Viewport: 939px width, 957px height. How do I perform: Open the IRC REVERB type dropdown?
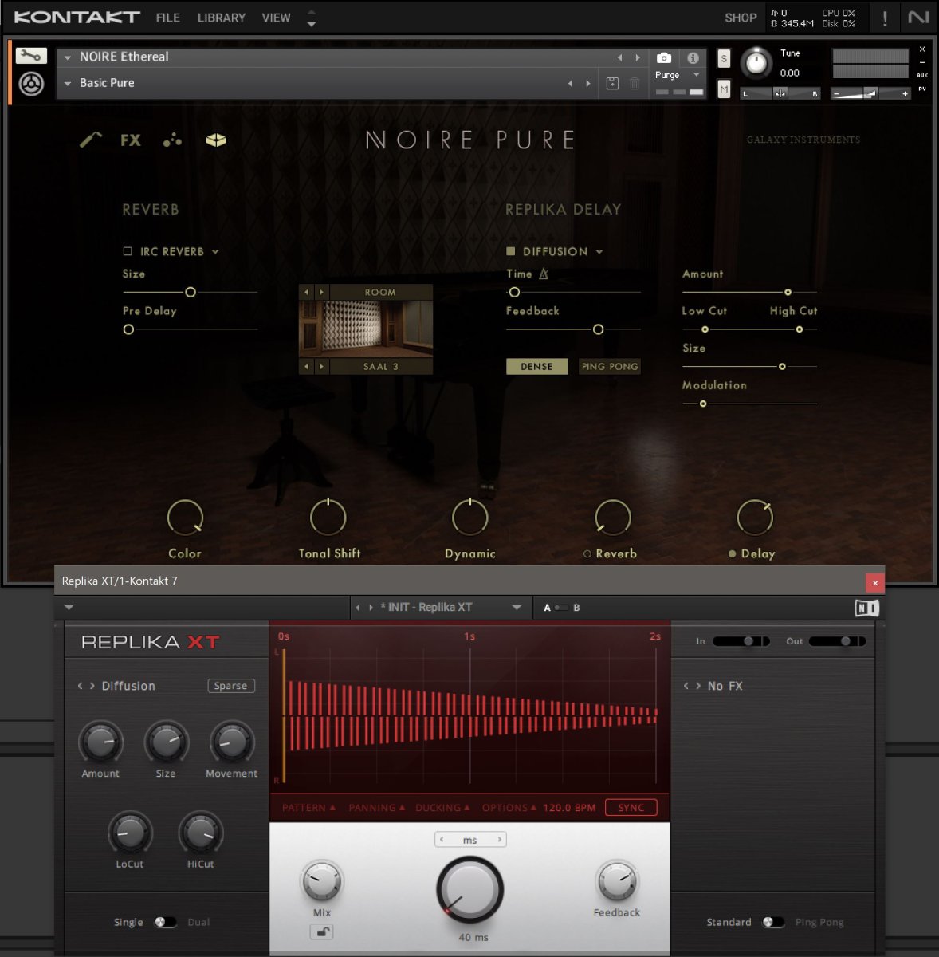click(x=215, y=252)
